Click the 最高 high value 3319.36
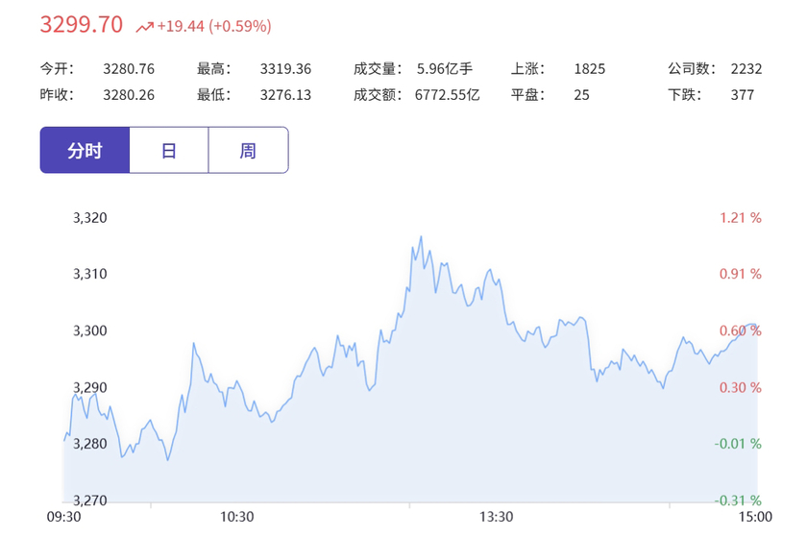 [x=285, y=68]
